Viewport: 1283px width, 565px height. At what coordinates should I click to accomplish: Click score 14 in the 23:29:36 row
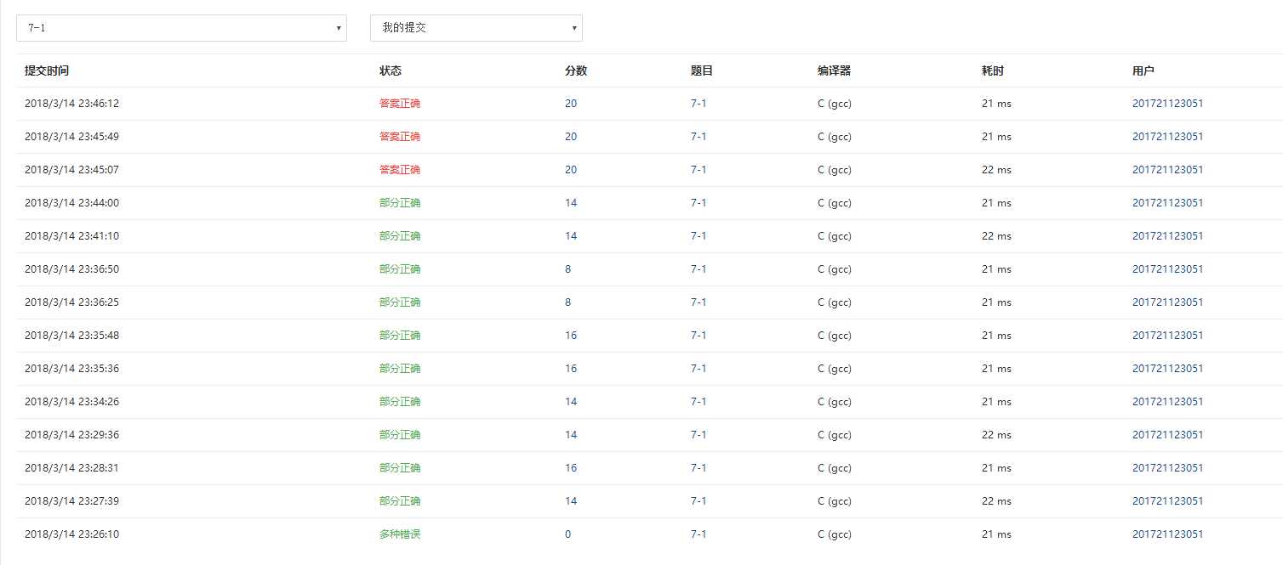tap(571, 435)
